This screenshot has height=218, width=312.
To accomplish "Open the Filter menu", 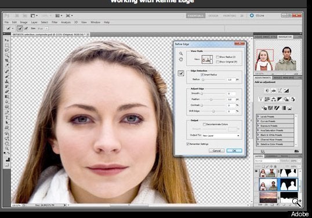I will tap(55, 22).
